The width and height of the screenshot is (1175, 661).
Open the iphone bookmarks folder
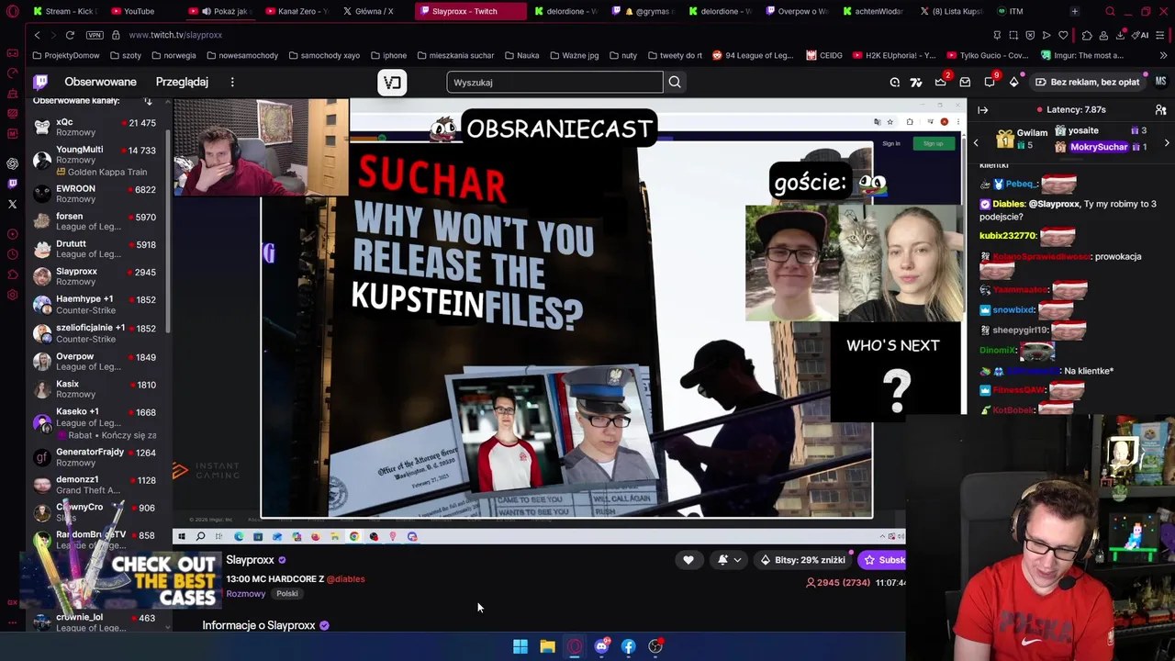click(x=388, y=55)
